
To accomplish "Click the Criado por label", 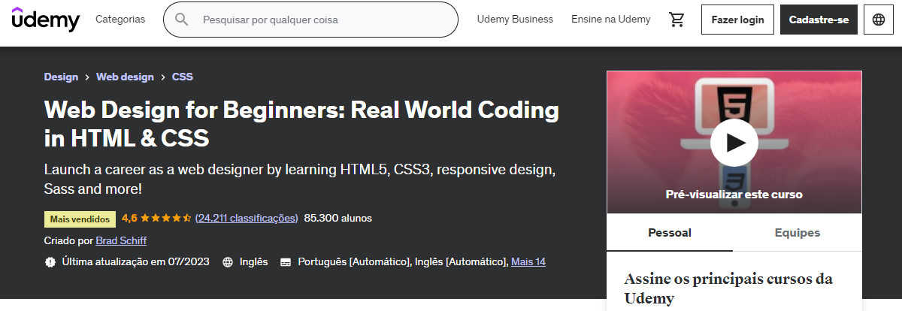I will tap(68, 240).
